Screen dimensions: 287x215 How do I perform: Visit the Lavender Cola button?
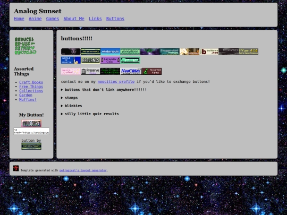click(x=110, y=60)
